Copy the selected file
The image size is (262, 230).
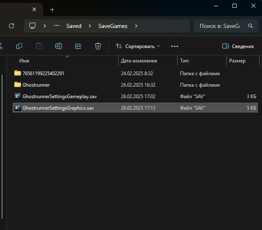[x=19, y=46]
